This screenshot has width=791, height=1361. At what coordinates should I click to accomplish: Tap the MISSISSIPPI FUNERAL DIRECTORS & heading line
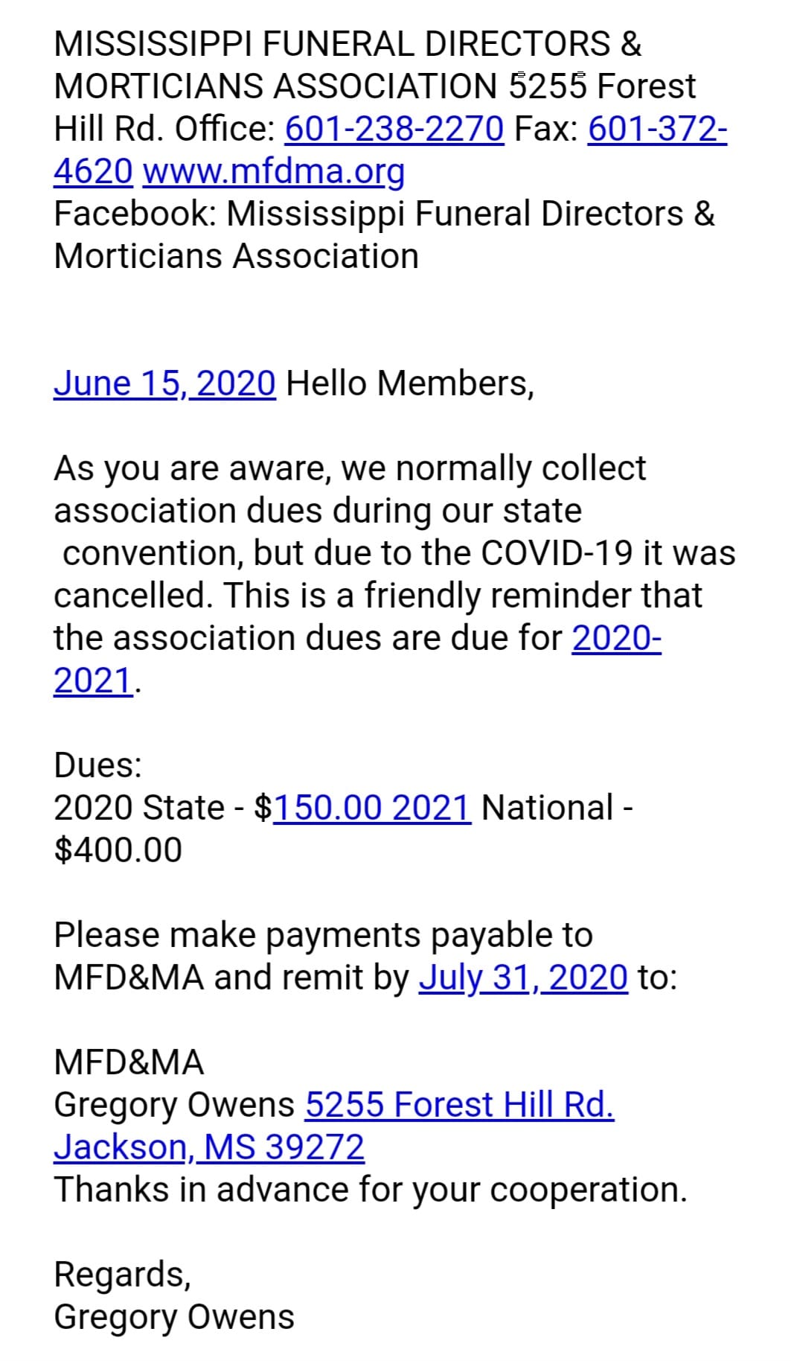pyautogui.click(x=348, y=44)
